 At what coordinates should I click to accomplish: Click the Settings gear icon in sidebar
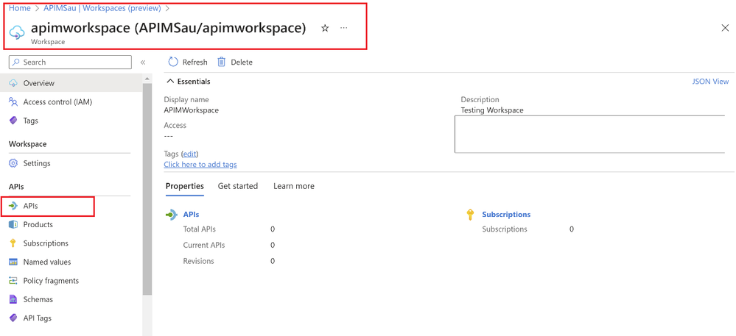pos(13,163)
